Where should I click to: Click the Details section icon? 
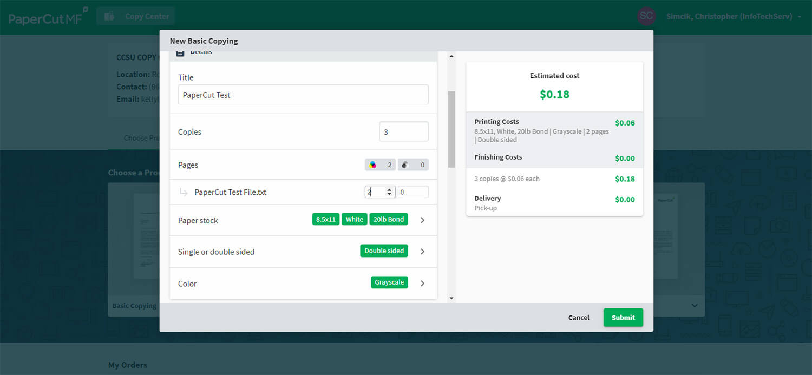[x=180, y=52]
